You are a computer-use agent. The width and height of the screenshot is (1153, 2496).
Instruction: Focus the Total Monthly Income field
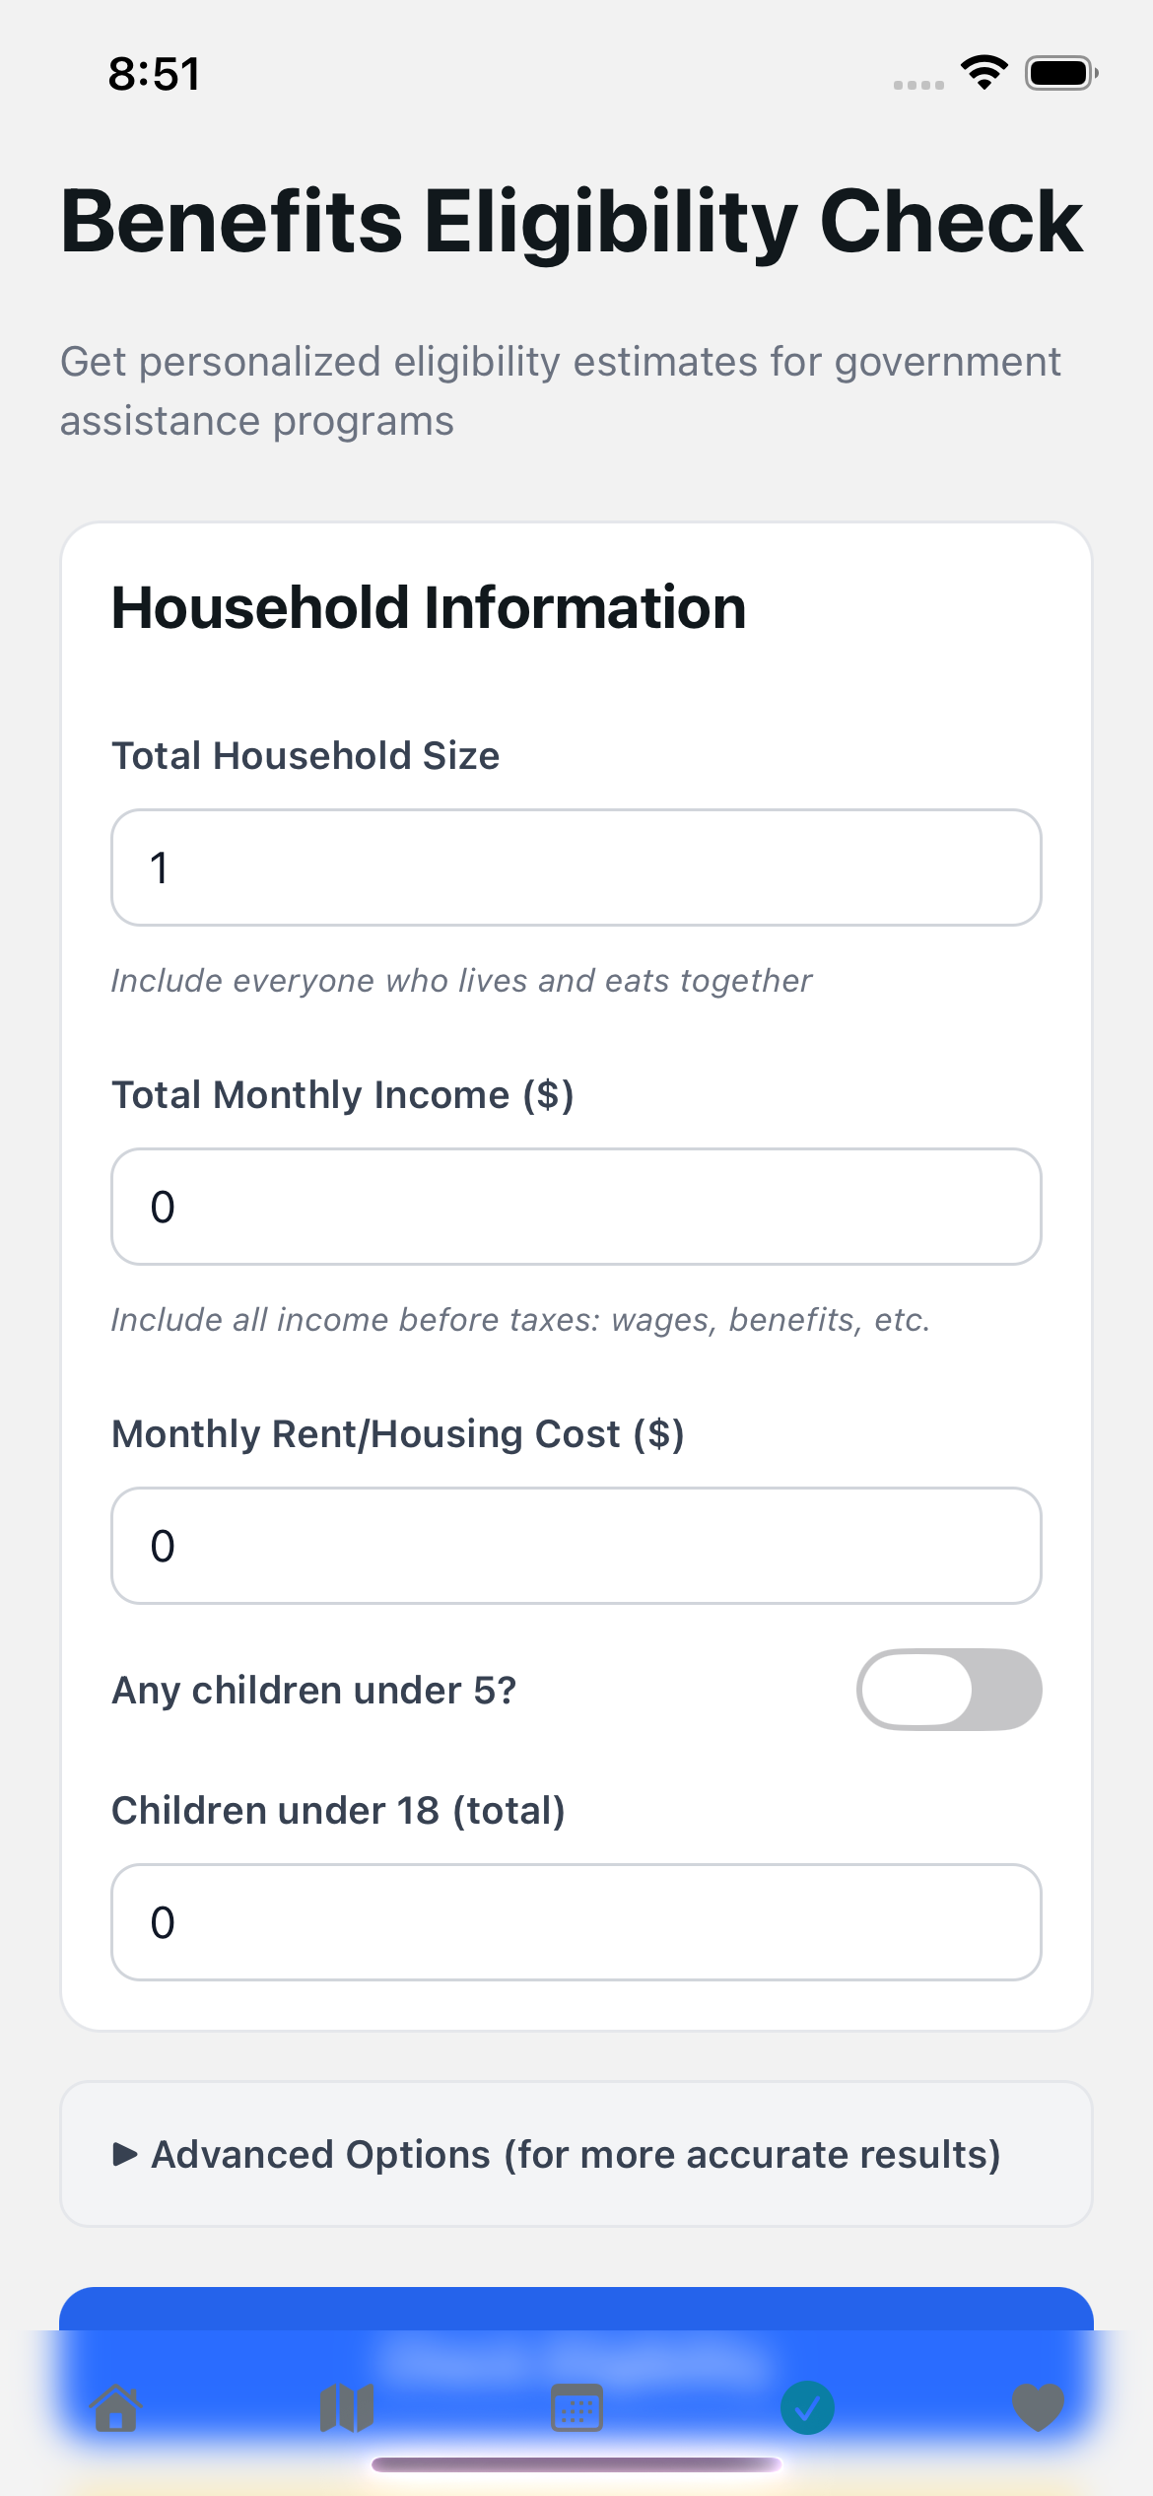pyautogui.click(x=576, y=1207)
